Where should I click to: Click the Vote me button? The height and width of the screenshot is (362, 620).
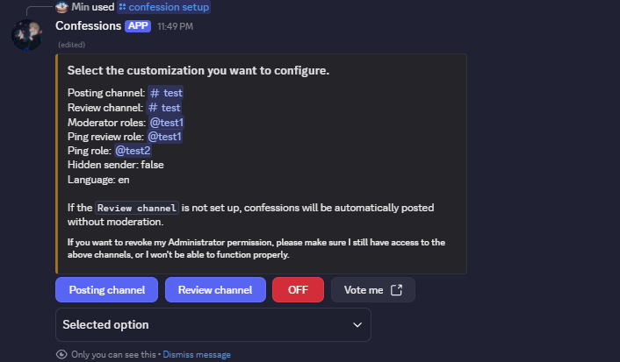click(x=372, y=290)
